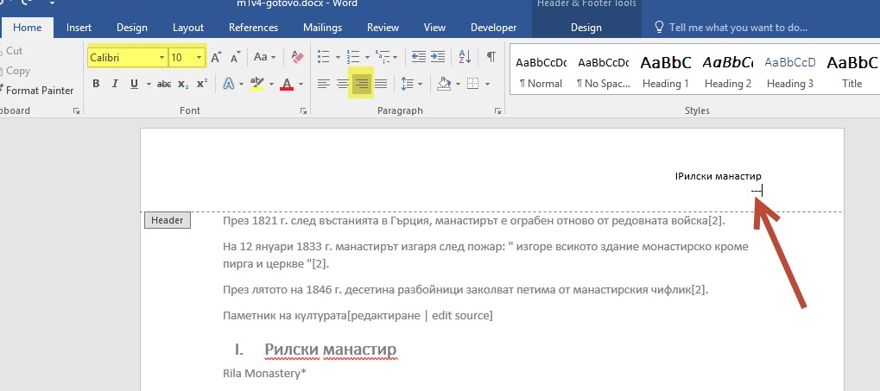Click the Subscript icon
The image size is (880, 391).
tap(183, 84)
